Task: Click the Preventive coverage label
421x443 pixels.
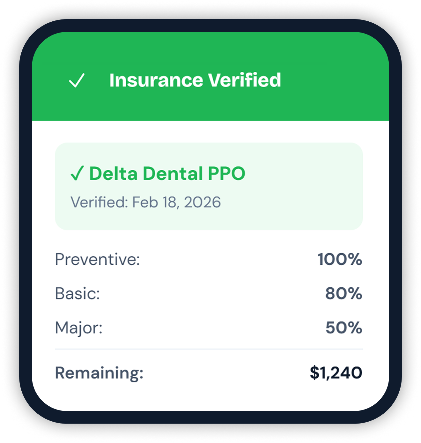Action: (x=97, y=259)
